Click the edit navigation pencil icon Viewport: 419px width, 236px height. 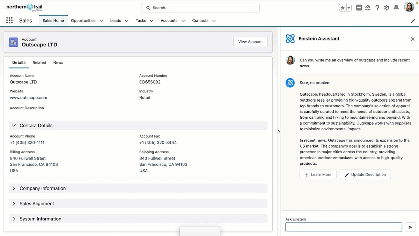click(x=413, y=21)
